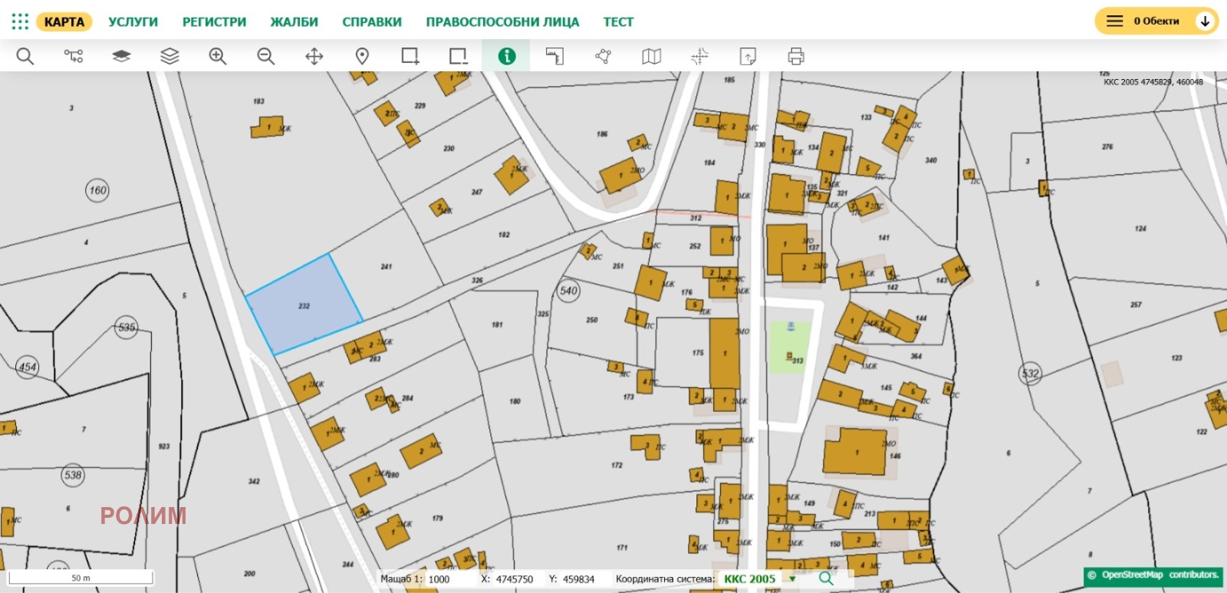The width and height of the screenshot is (1227, 593).
Task: Select the pan arrows tool
Action: pyautogui.click(x=314, y=56)
